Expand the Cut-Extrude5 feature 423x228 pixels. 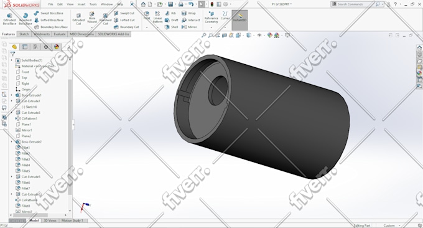coord(12,177)
